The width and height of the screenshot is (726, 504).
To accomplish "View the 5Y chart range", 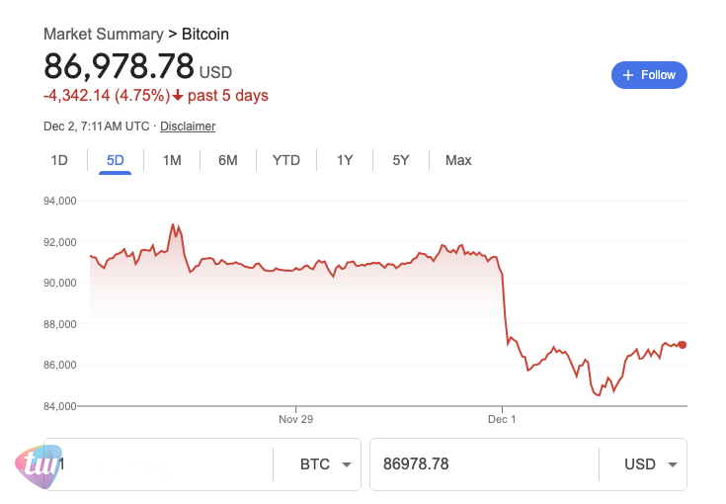I will pyautogui.click(x=400, y=160).
